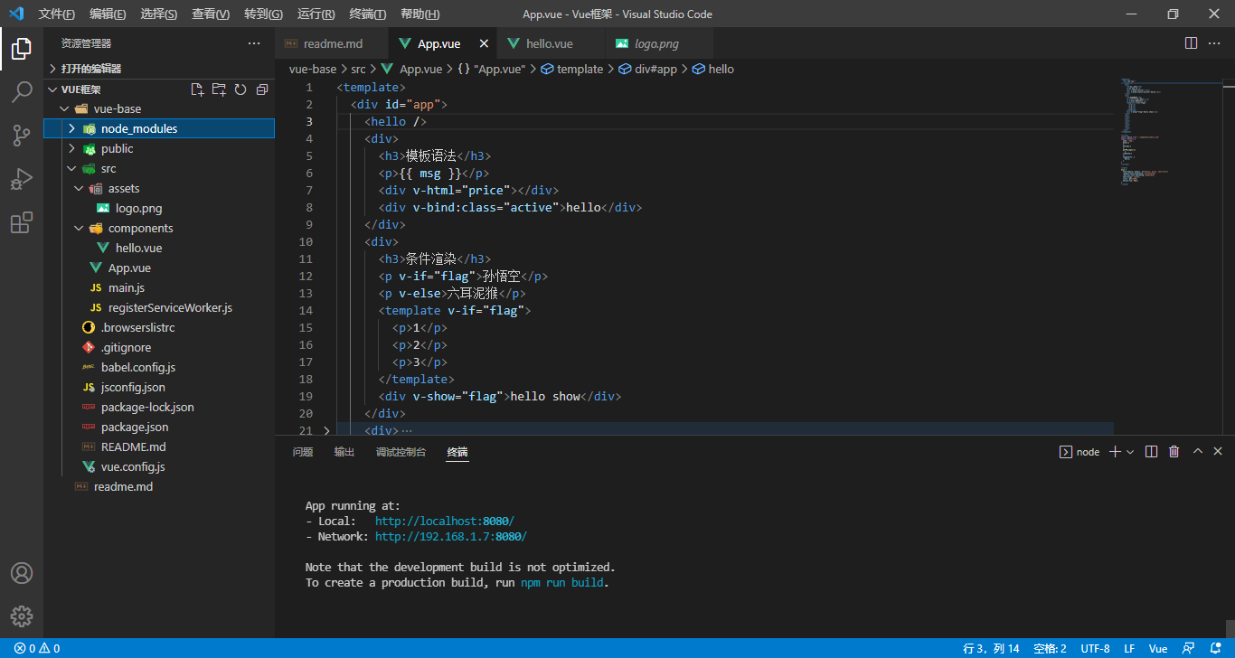The image size is (1235, 658).
Task: Click the div#app breadcrumb segment
Action: pyautogui.click(x=648, y=69)
